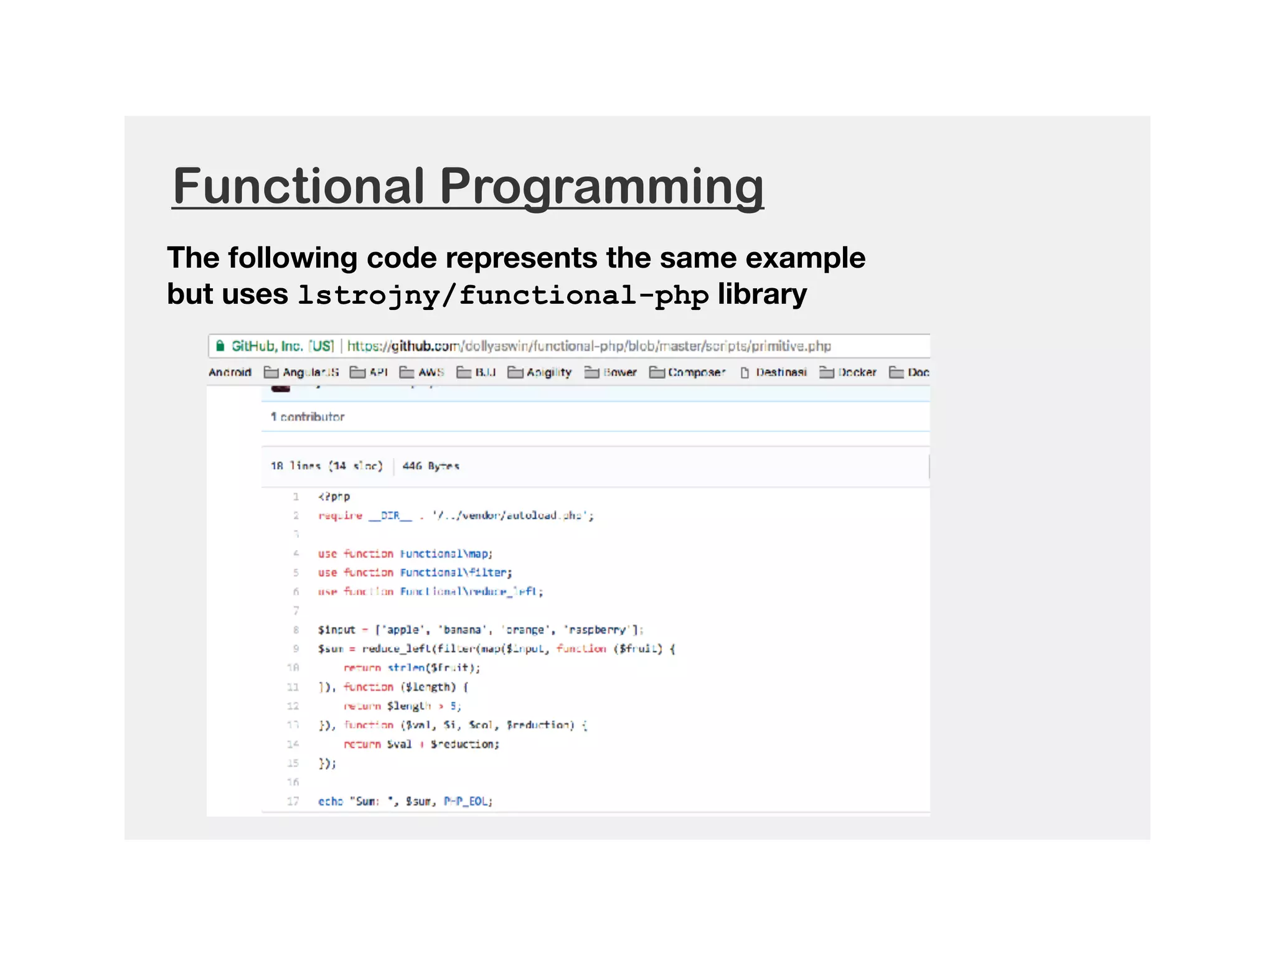
Task: Click the $input array definition line
Action: [x=481, y=629]
